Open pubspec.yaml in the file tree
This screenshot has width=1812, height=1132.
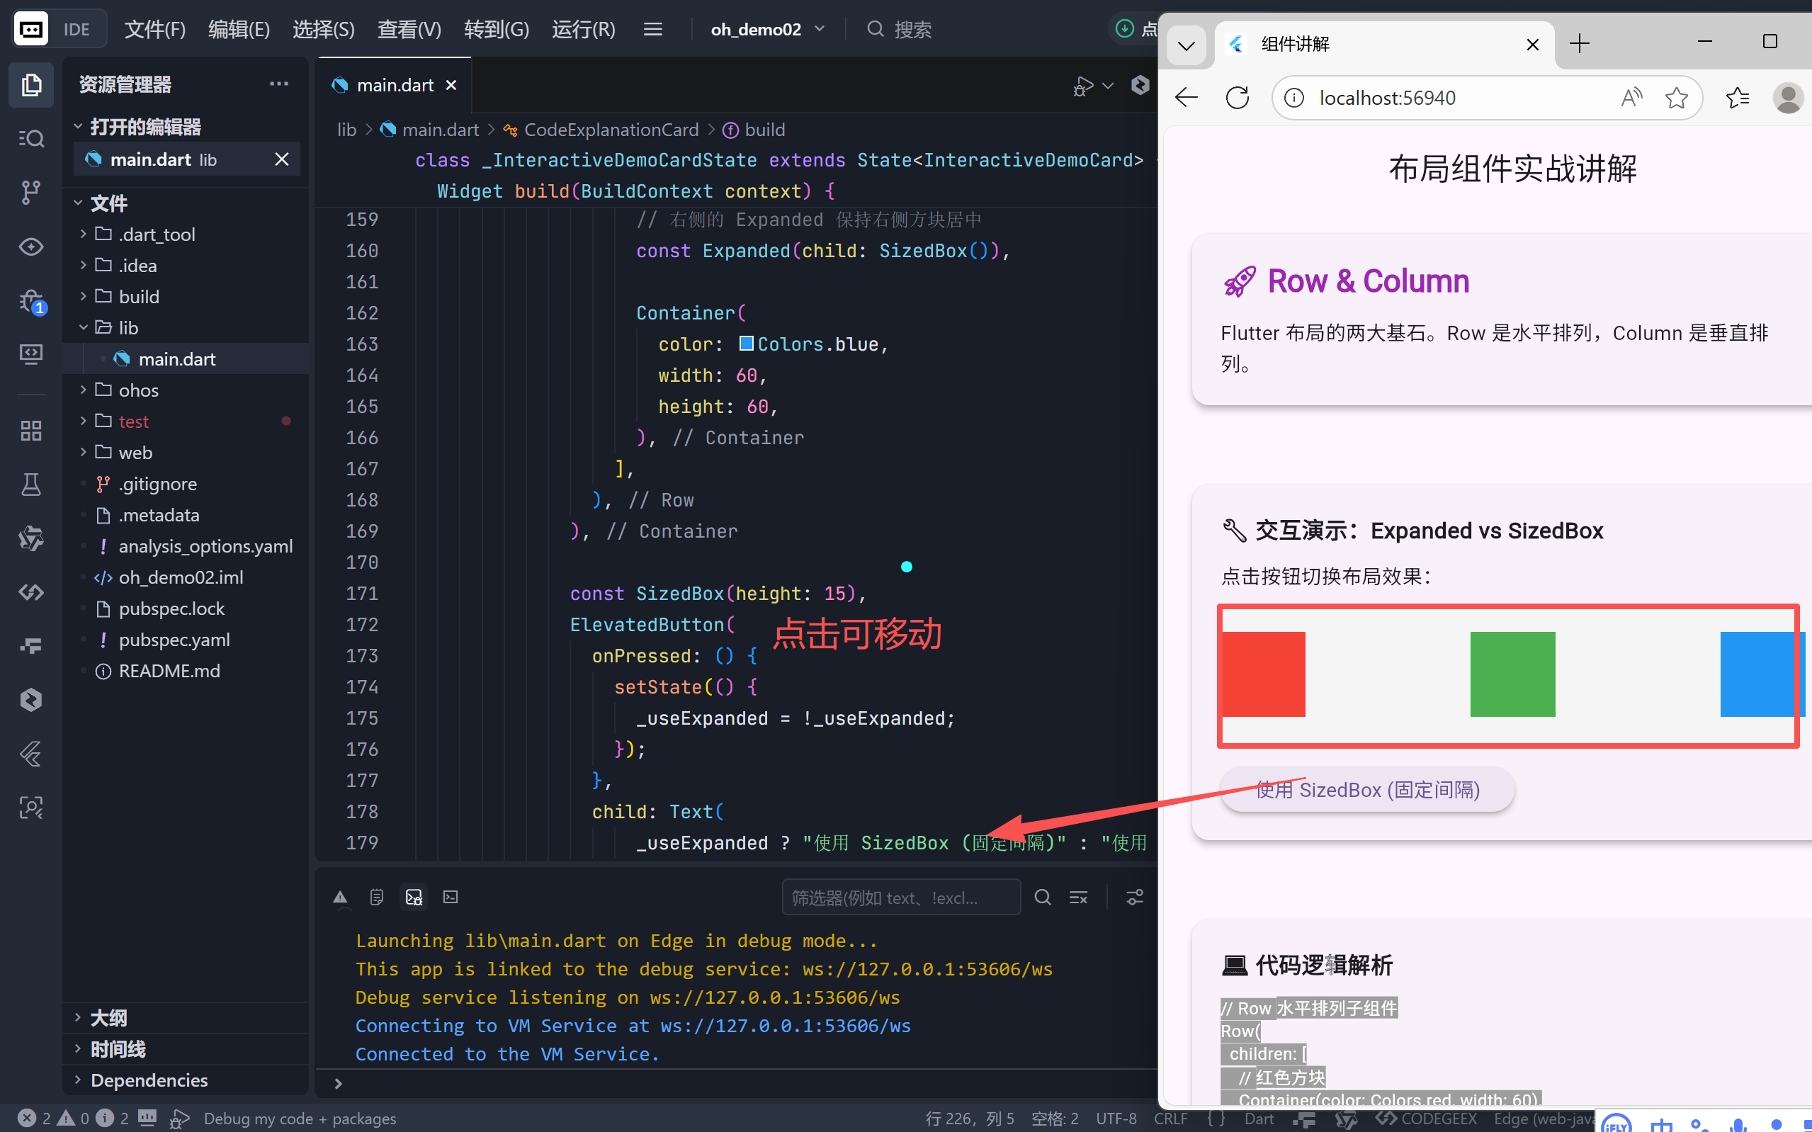(x=174, y=640)
